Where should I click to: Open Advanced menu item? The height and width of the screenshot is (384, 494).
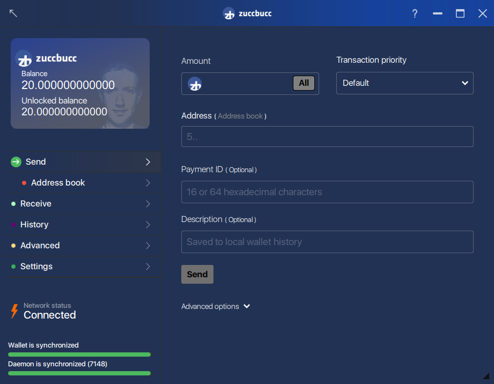point(84,246)
